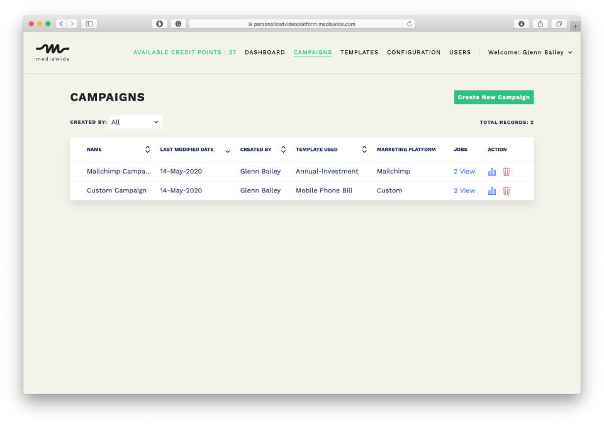Image resolution: width=604 pixels, height=425 pixels.
Task: Go back using the browser back arrow
Action: [61, 23]
